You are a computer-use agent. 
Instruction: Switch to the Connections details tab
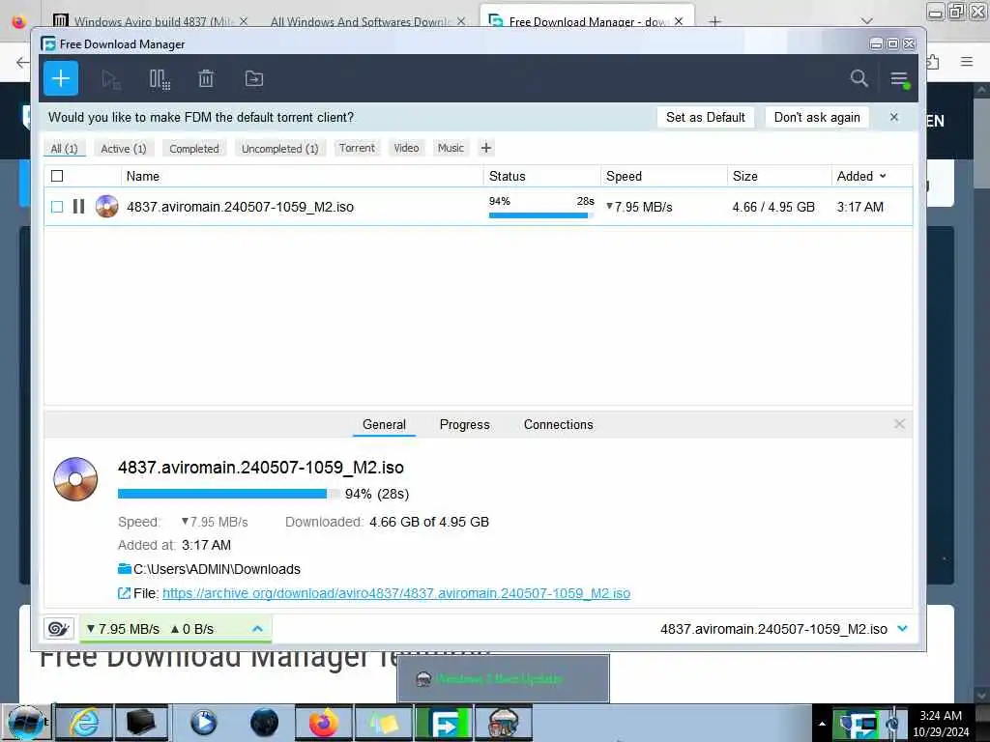point(558,425)
